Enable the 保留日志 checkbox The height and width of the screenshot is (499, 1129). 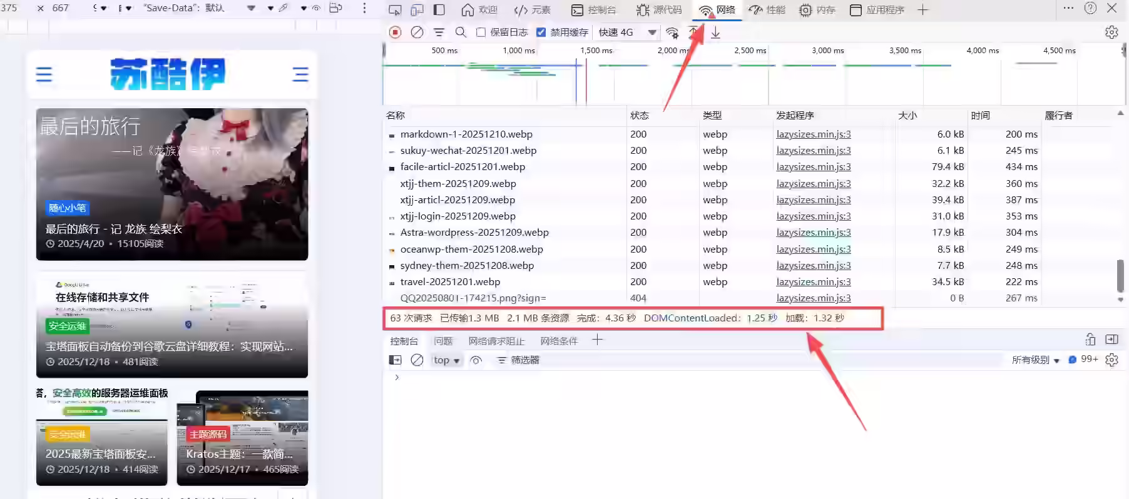coord(481,33)
